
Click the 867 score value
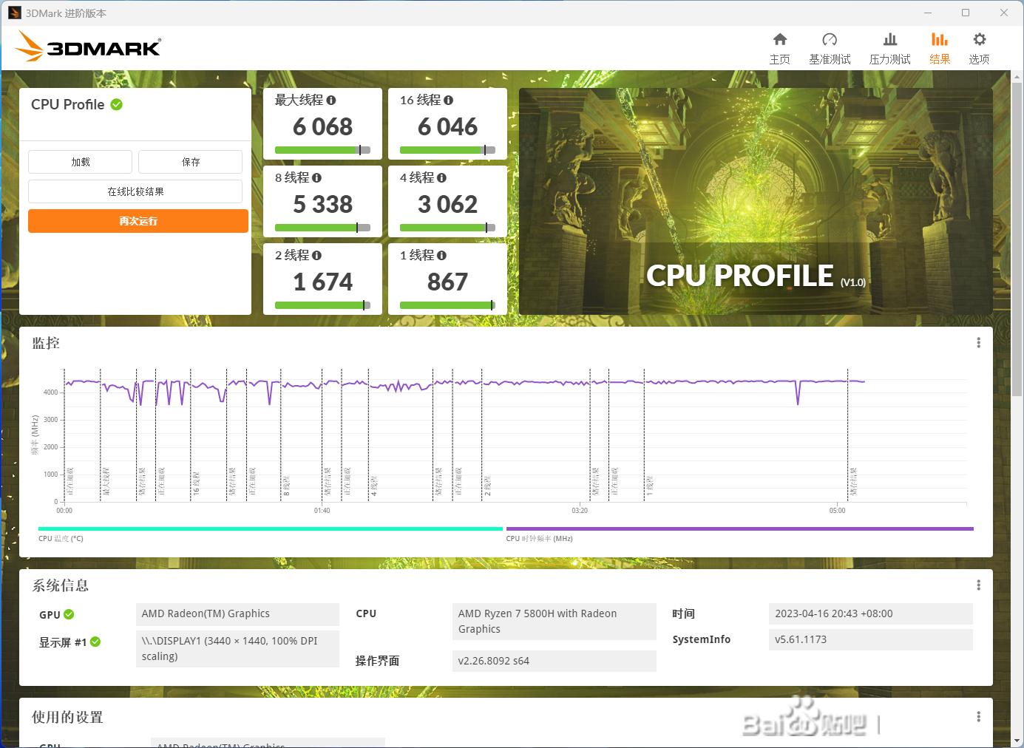point(447,282)
